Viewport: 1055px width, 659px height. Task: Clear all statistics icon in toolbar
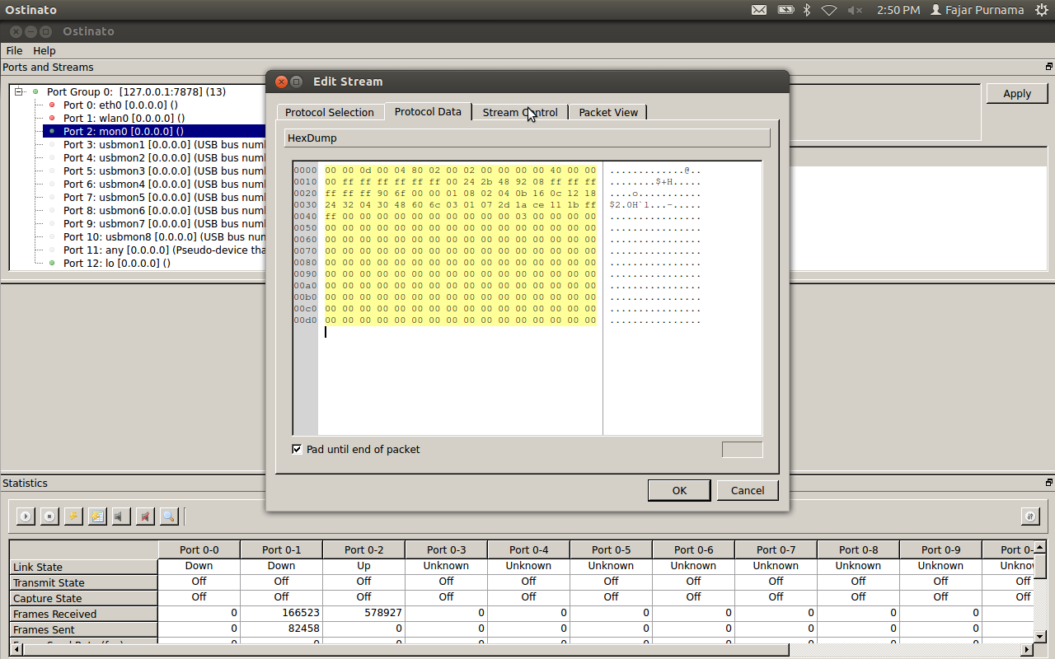[x=97, y=516]
